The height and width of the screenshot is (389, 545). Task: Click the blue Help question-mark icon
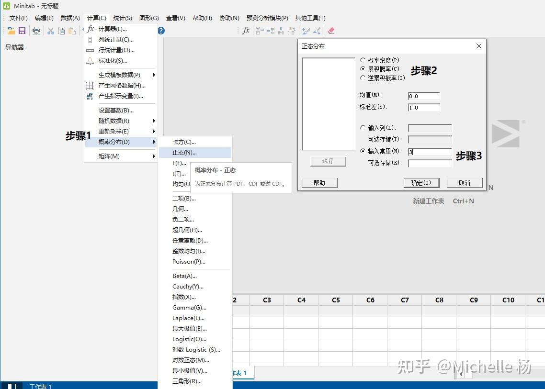161,30
